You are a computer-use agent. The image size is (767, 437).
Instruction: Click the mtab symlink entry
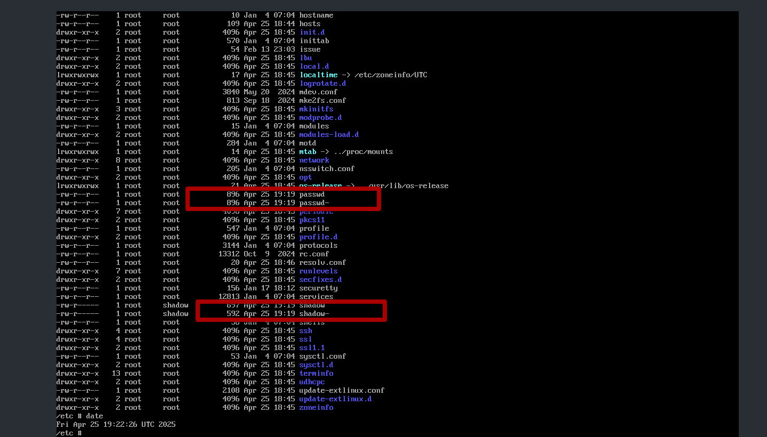click(308, 152)
